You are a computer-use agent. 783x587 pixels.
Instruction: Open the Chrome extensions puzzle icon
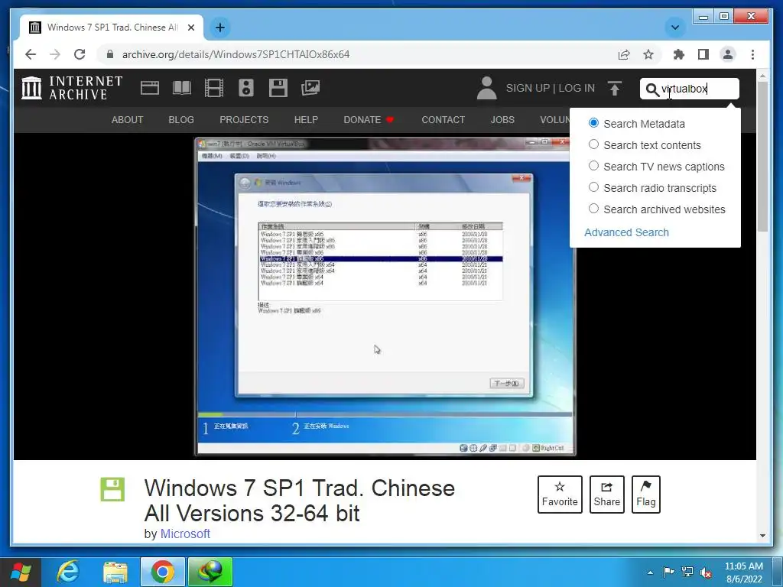click(x=679, y=54)
